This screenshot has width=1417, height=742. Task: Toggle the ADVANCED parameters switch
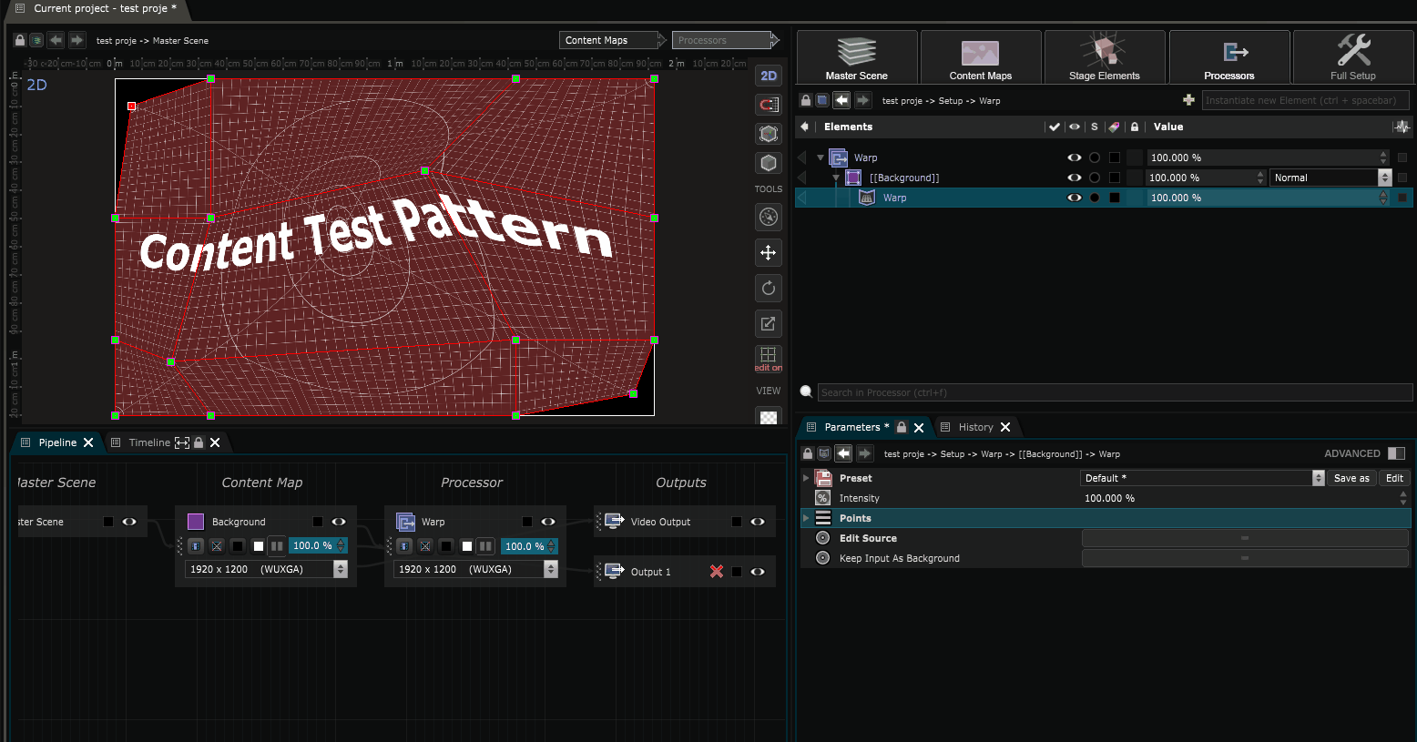(x=1396, y=453)
